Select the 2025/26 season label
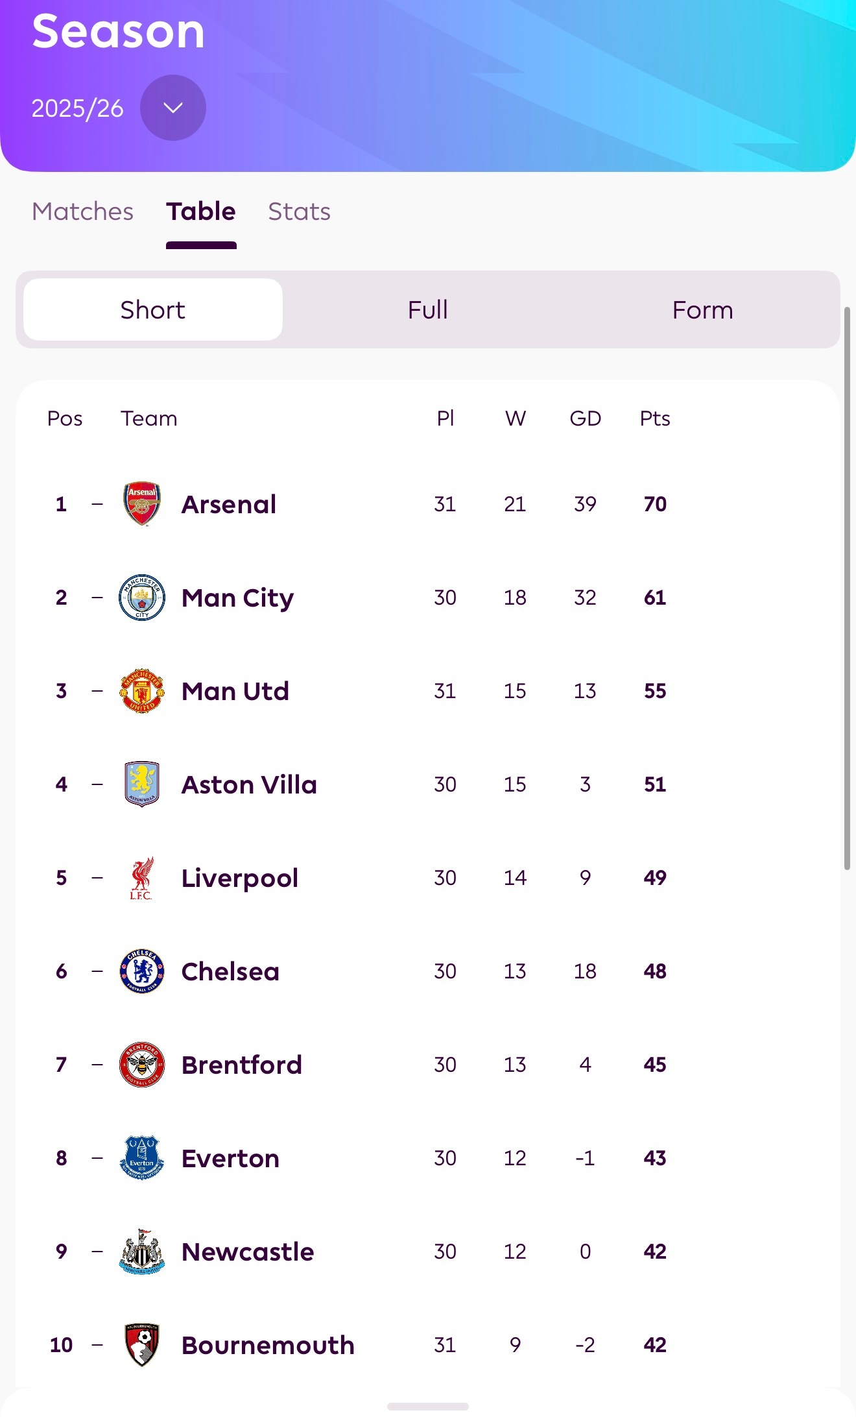The image size is (856, 1417). point(77,108)
